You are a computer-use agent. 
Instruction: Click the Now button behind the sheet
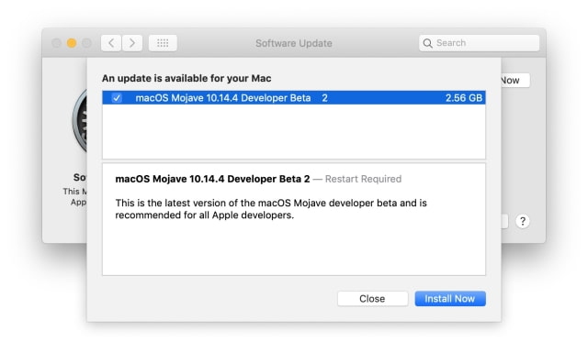click(515, 80)
